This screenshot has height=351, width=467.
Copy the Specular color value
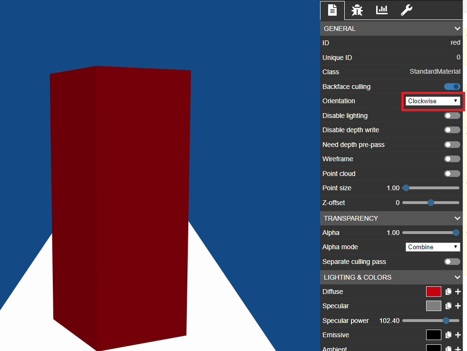click(x=448, y=306)
